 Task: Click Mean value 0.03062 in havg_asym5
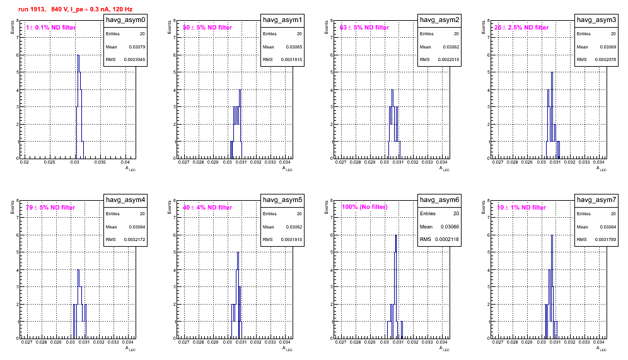[294, 227]
